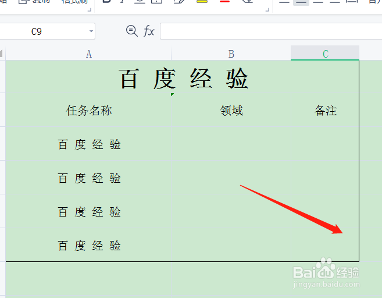Click the magnifier icon beside fx
This screenshot has height=298, width=382.
132,31
